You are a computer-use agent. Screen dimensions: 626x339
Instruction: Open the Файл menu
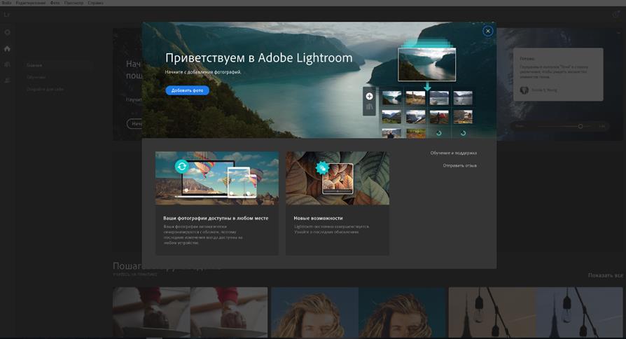(x=6, y=3)
